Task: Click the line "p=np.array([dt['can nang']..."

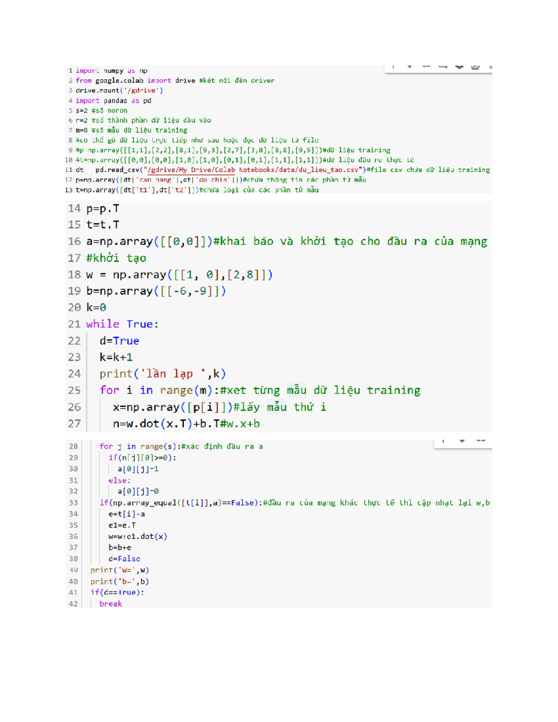Action: tap(221, 180)
